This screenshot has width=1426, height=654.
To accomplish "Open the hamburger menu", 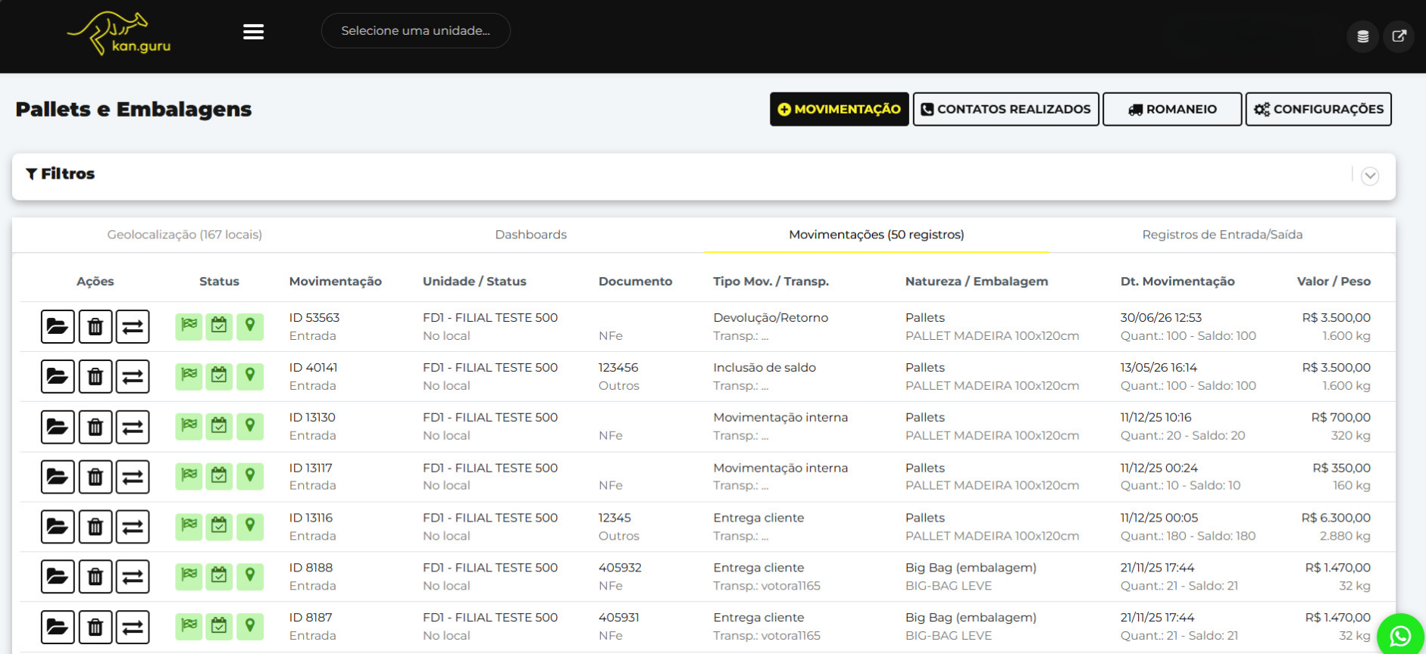I will (x=253, y=32).
